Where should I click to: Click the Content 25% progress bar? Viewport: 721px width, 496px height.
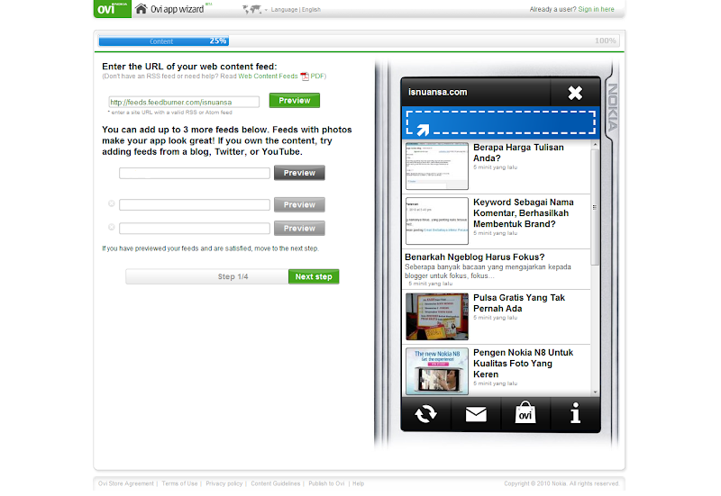[x=164, y=41]
